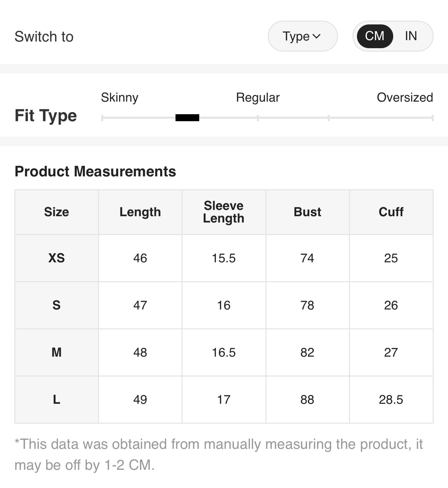
Task: Open the Type dropdown
Action: point(302,36)
